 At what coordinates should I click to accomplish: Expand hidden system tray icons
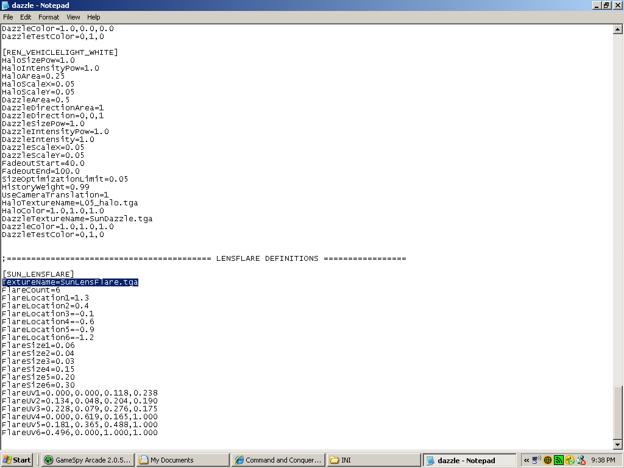pos(526,460)
